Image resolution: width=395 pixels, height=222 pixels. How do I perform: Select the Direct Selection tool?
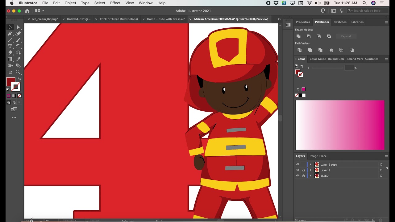(x=18, y=27)
